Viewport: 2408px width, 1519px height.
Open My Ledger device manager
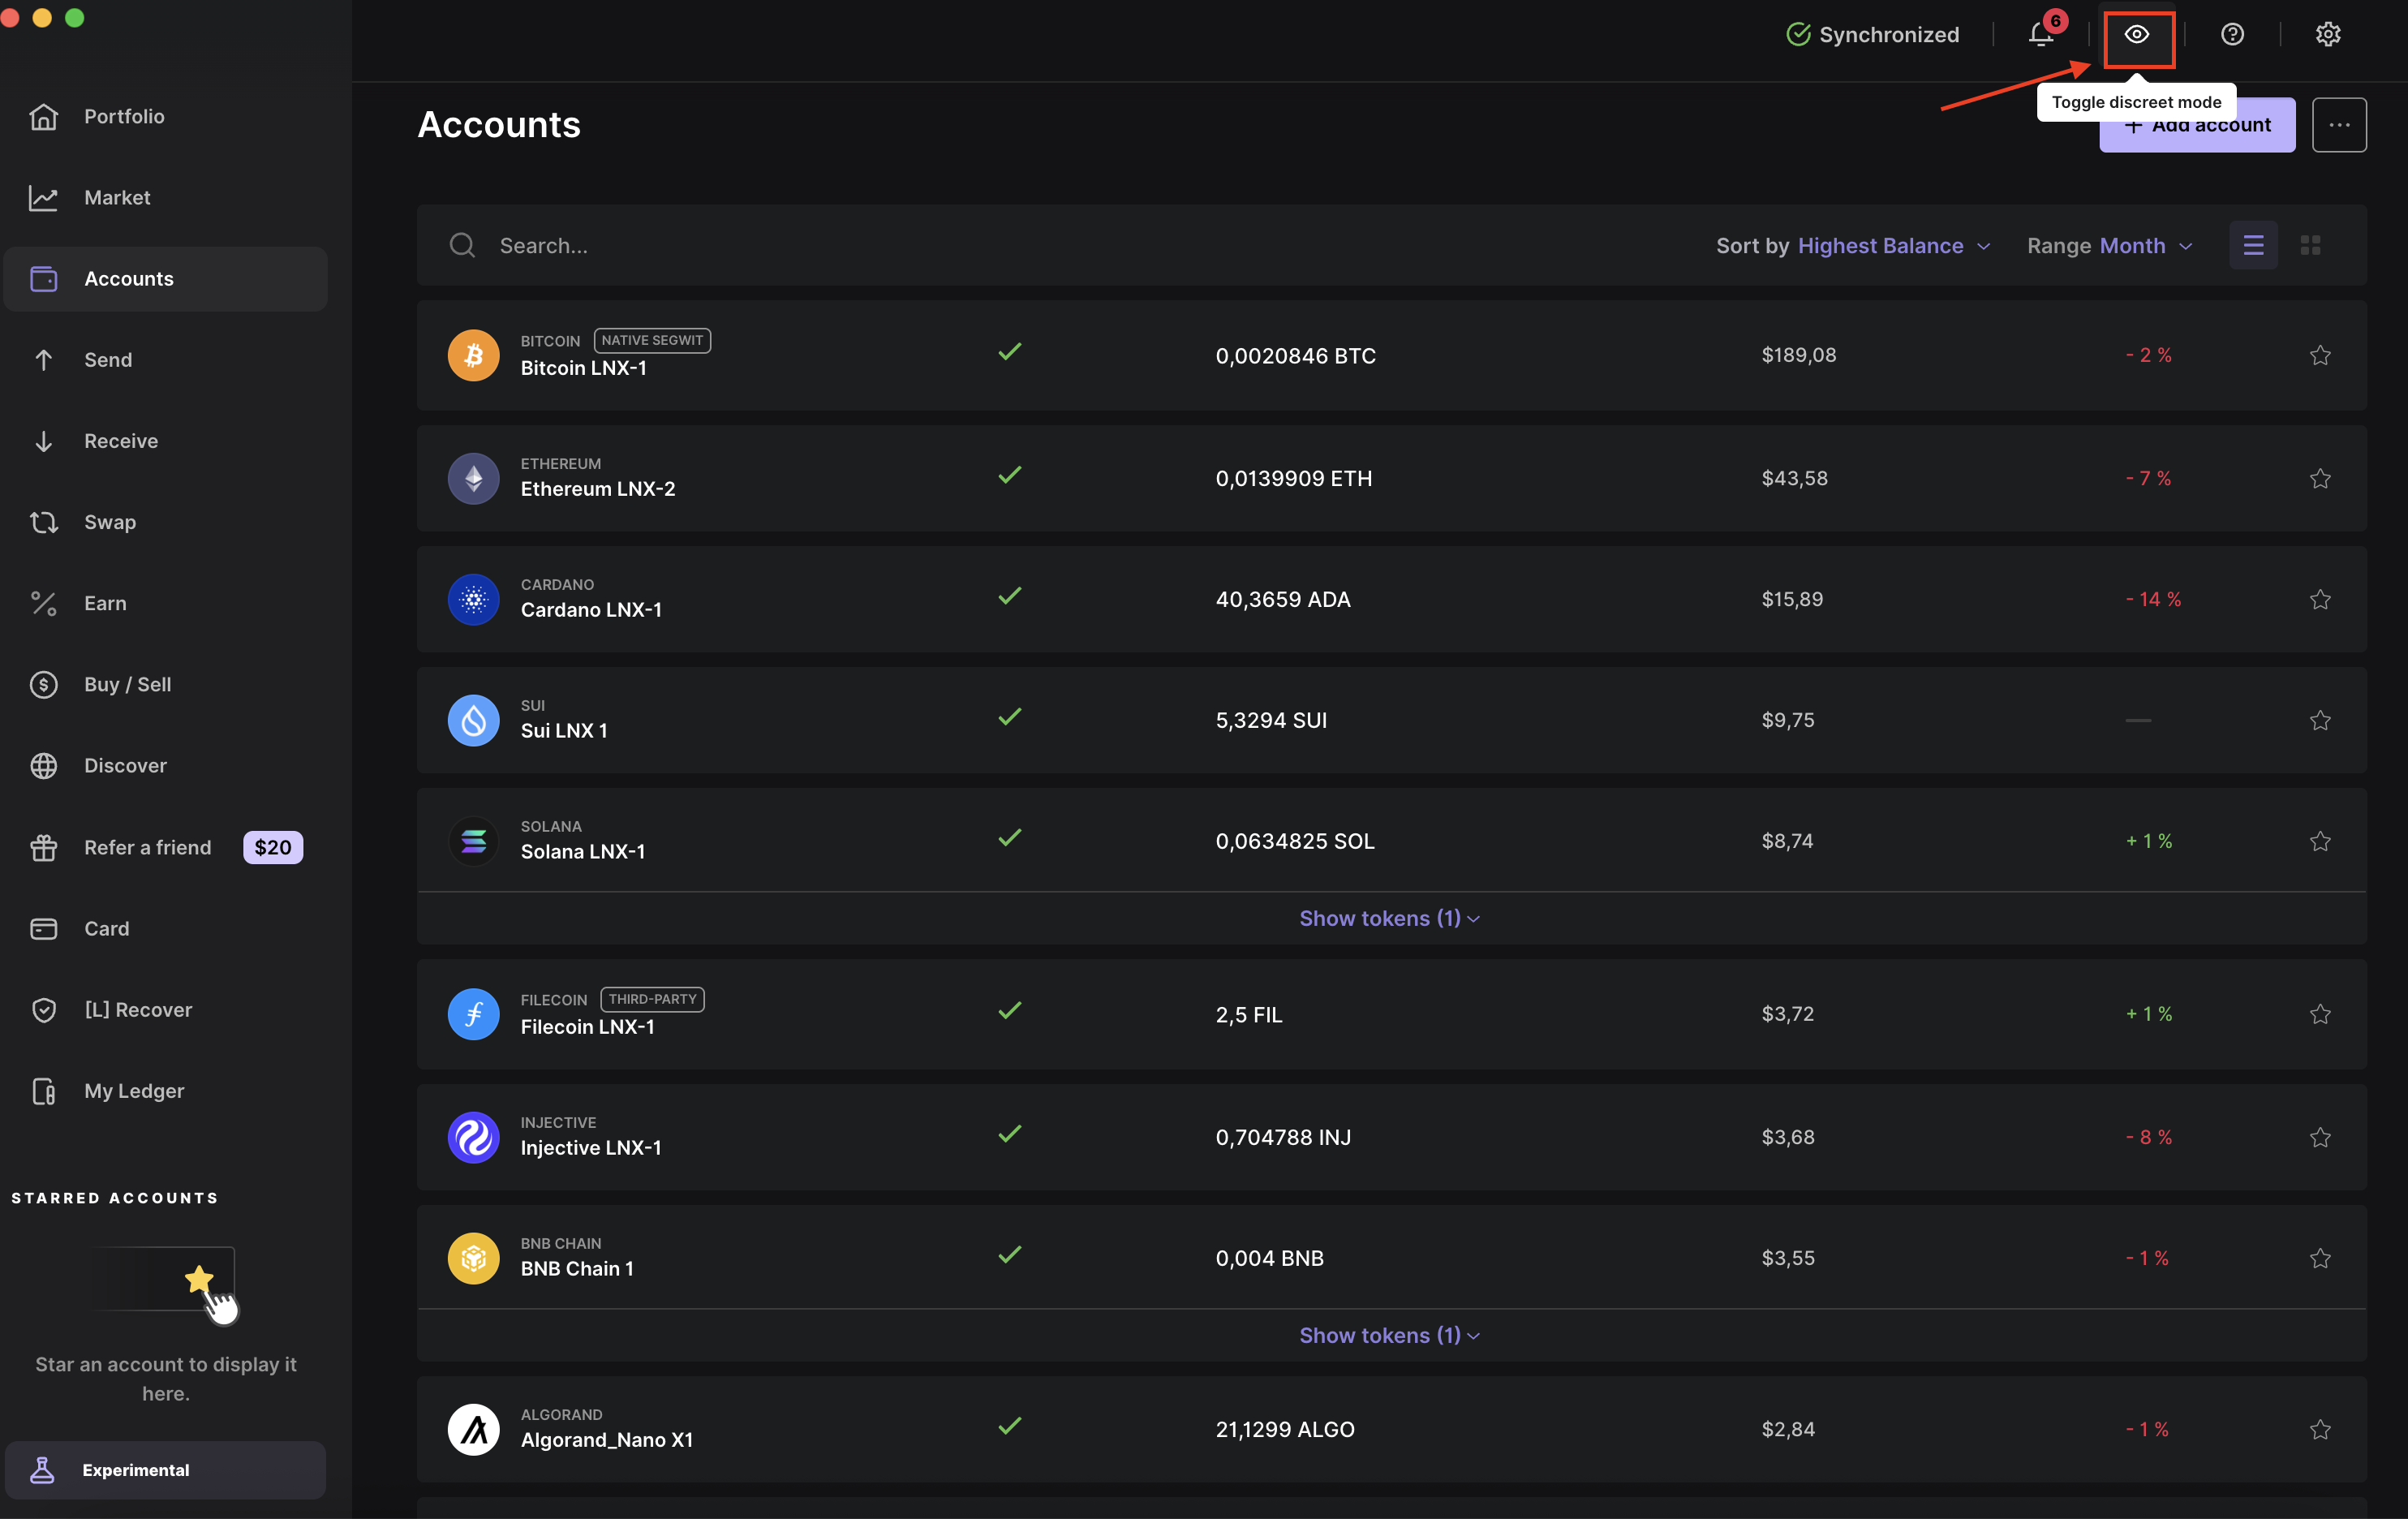pyautogui.click(x=134, y=1091)
